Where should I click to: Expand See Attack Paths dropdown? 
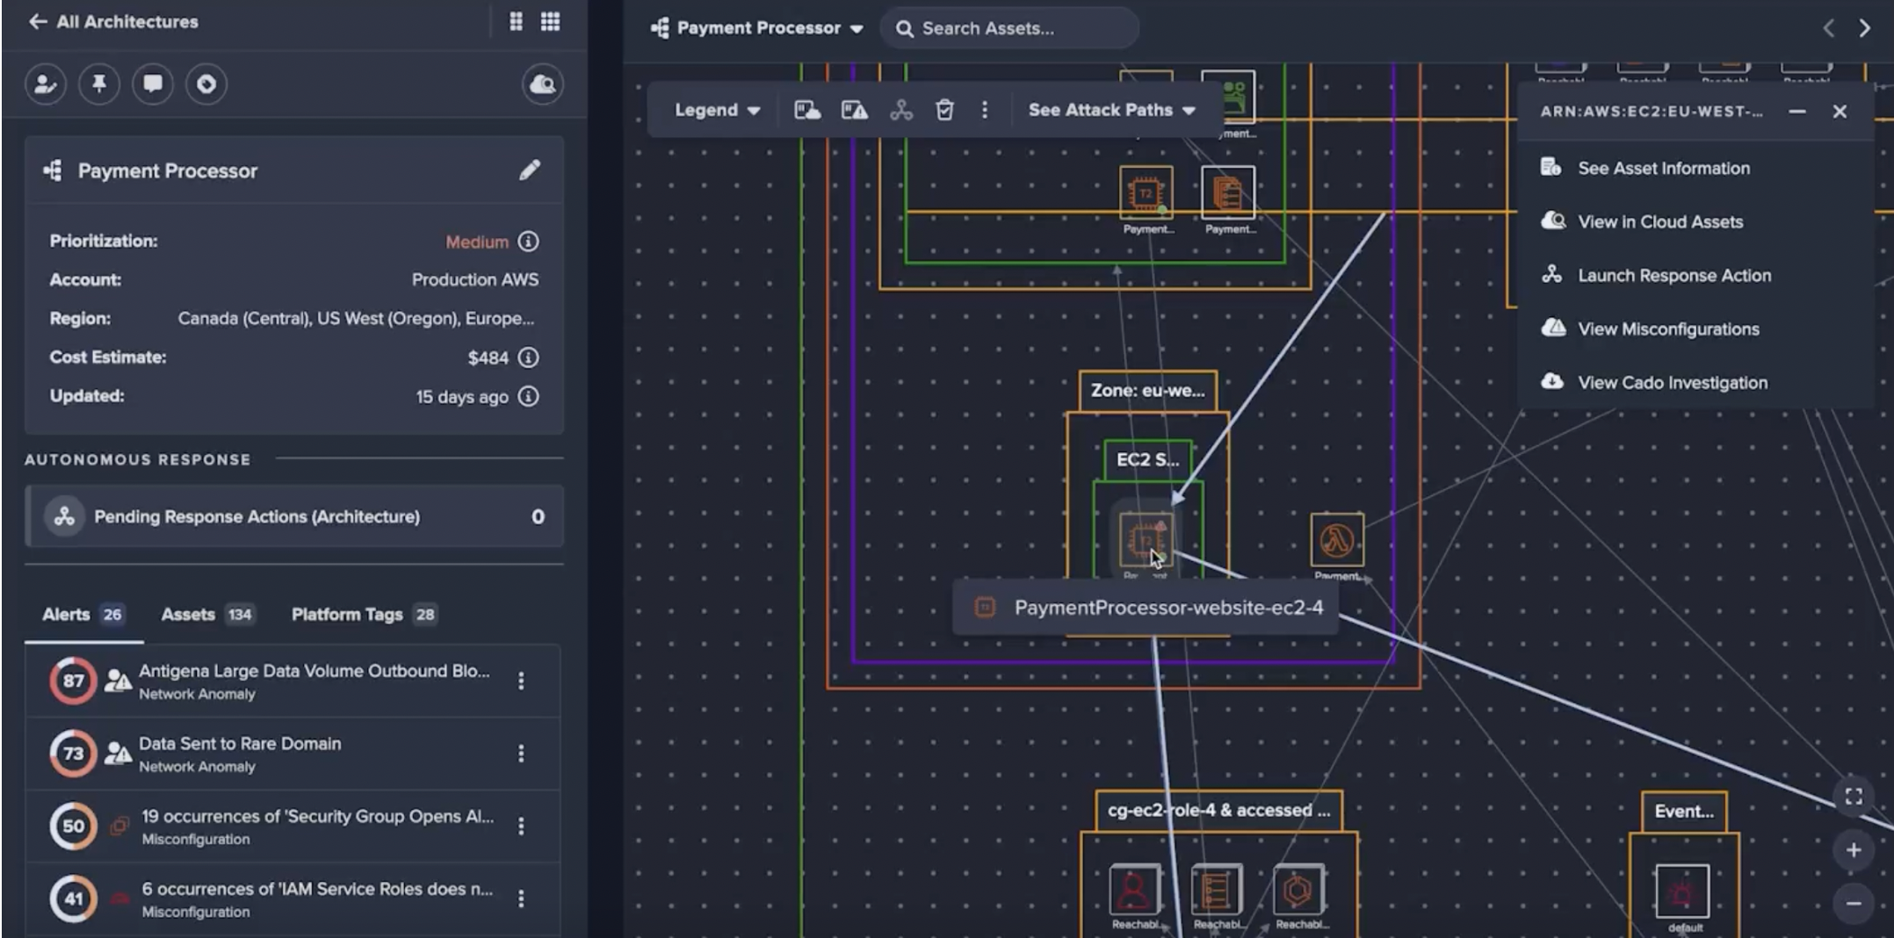coord(1111,110)
